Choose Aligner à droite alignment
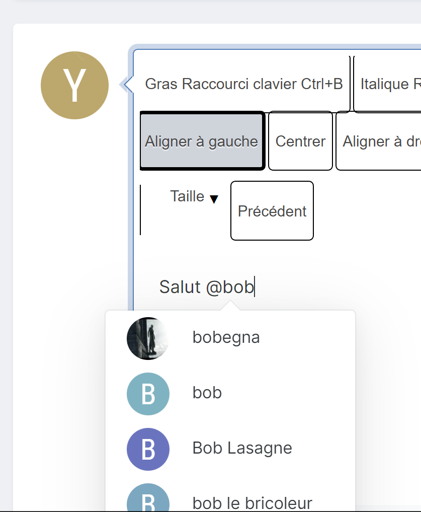 click(x=379, y=141)
